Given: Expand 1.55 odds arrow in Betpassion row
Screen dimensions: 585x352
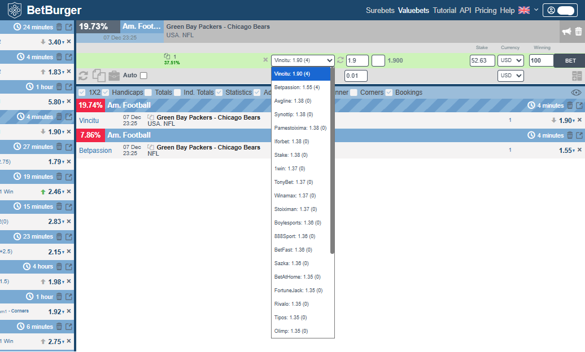Looking at the screenshot, I should tap(574, 151).
